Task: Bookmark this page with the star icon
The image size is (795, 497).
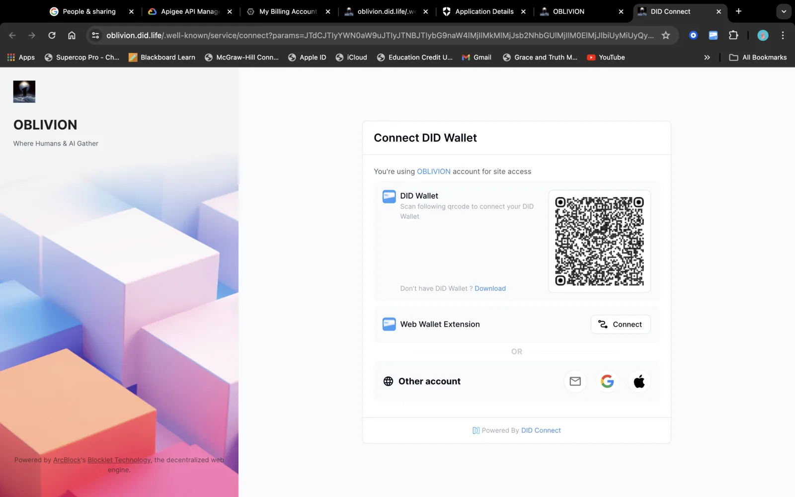Action: 666,35
